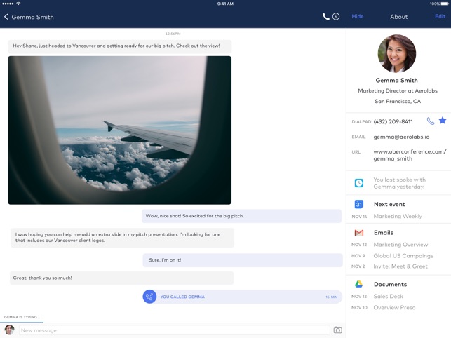Open the Global US Campaigns email

point(403,256)
